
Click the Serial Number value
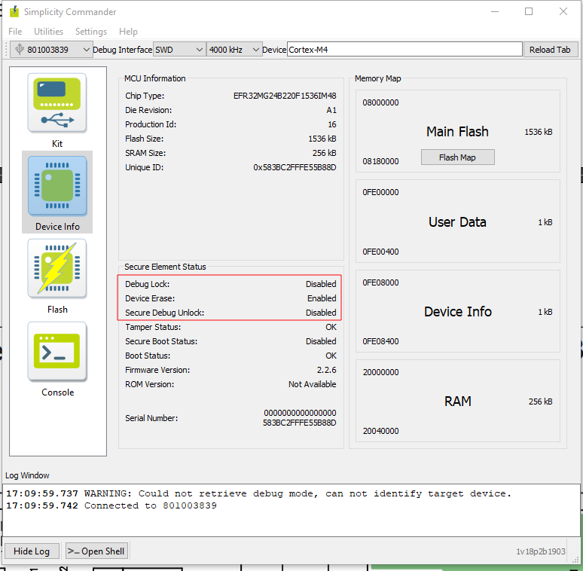[300, 418]
